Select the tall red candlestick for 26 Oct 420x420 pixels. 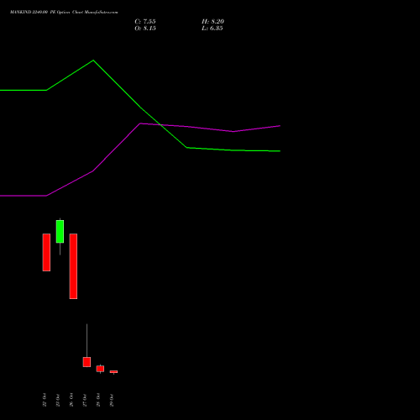(73, 266)
